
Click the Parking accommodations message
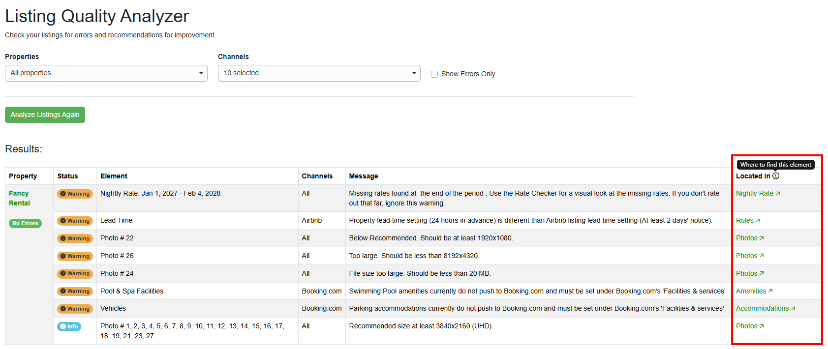tap(537, 308)
